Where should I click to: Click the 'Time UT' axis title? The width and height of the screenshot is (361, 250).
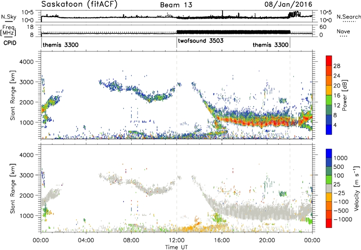[x=176, y=247]
